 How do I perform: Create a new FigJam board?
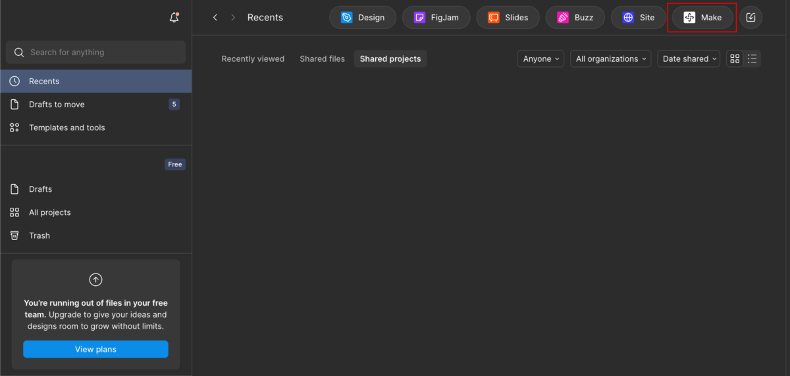pyautogui.click(x=436, y=18)
